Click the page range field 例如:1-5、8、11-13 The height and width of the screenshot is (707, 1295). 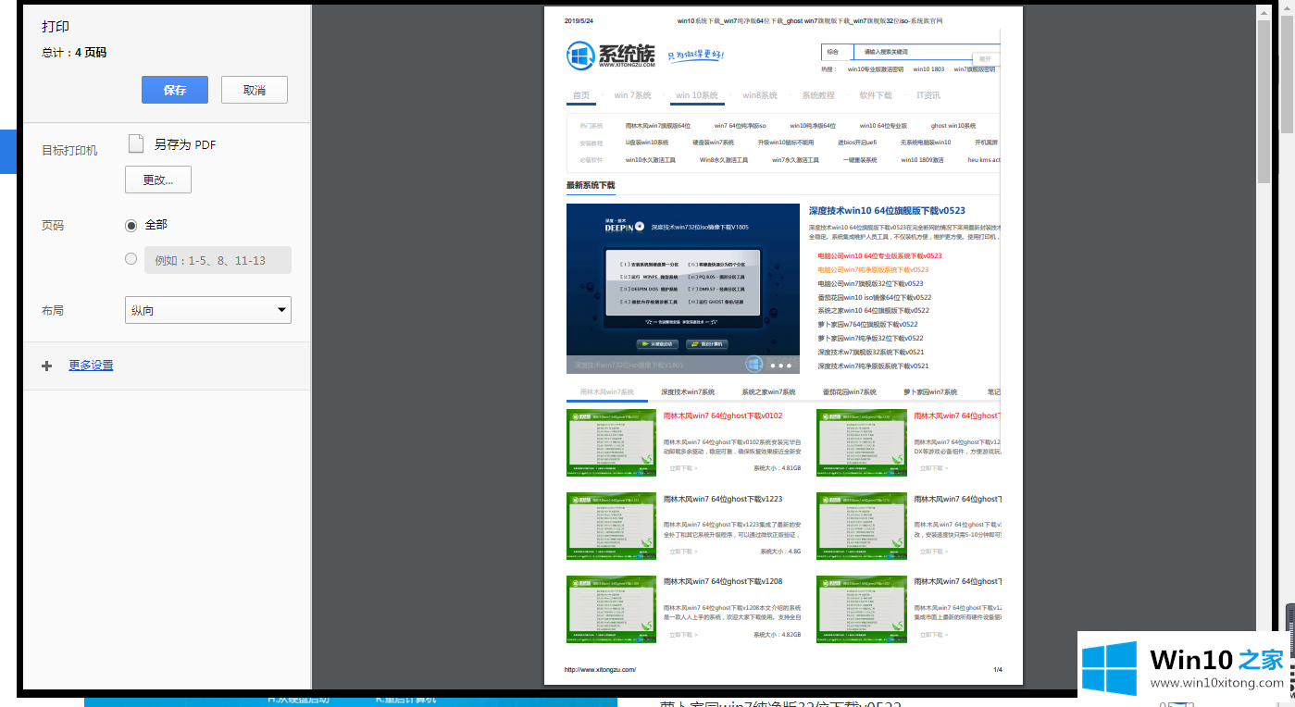point(218,260)
